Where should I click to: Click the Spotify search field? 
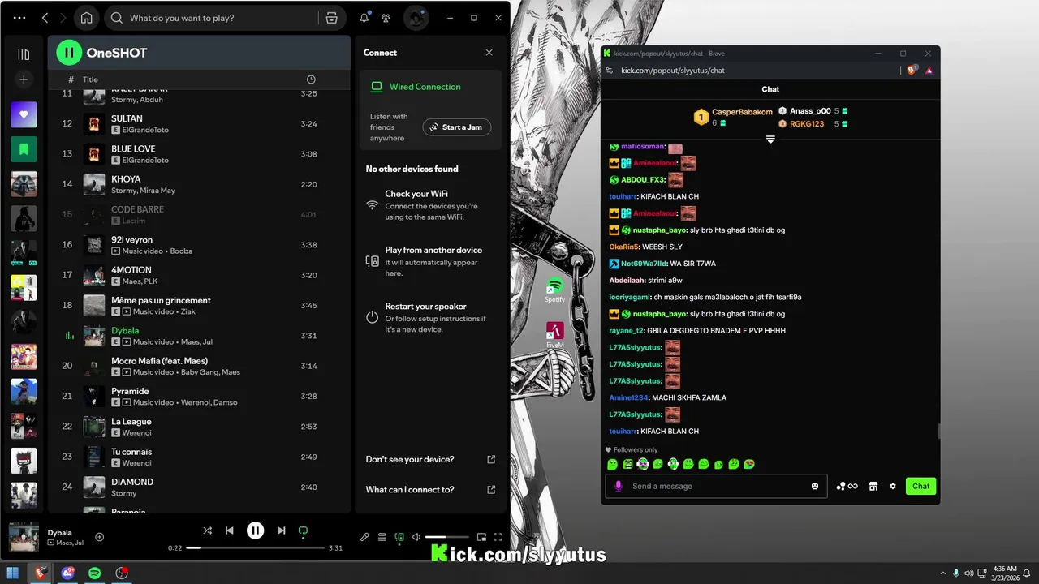coord(211,18)
